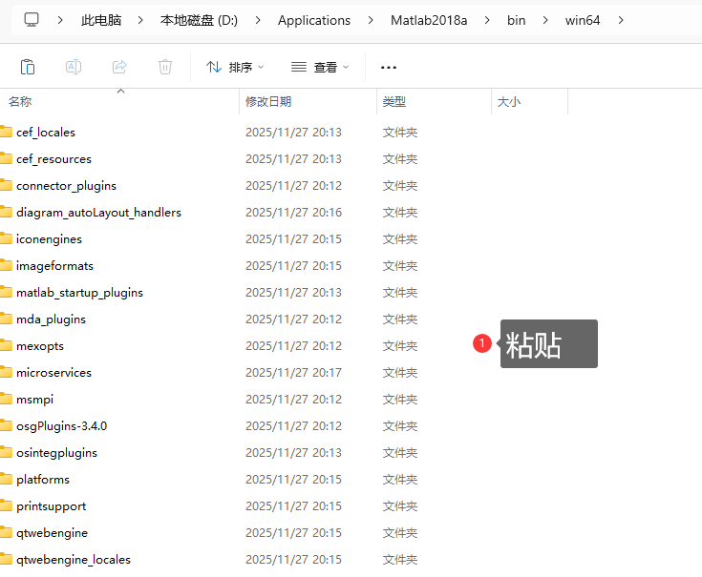Click the platforms folder name
Viewport: 702px width, 577px height.
[43, 480]
